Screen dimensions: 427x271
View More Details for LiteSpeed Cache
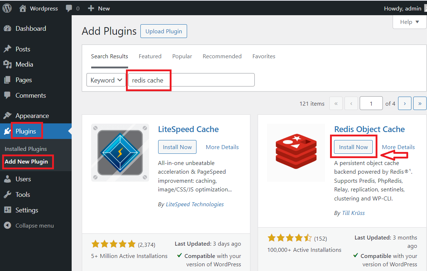[222, 147]
